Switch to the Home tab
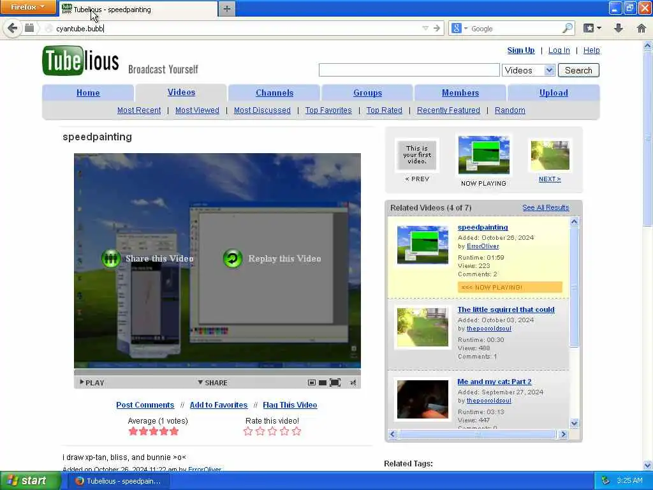The width and height of the screenshot is (653, 490). point(88,93)
